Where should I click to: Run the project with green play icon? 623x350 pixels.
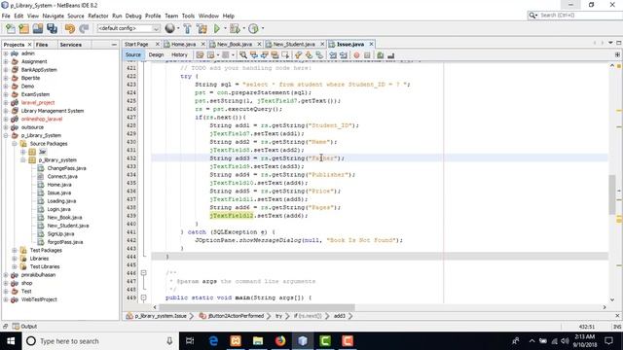216,28
